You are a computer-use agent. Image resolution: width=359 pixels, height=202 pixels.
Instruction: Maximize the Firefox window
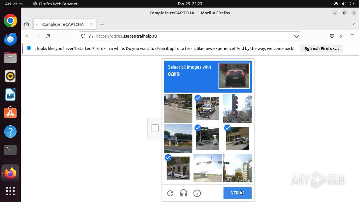click(x=344, y=13)
